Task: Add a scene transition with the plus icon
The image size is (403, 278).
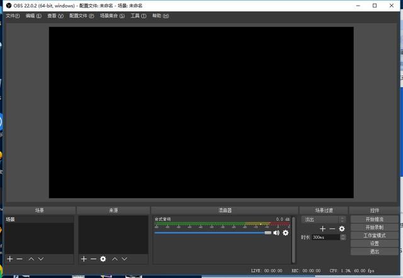Action: pos(323,228)
